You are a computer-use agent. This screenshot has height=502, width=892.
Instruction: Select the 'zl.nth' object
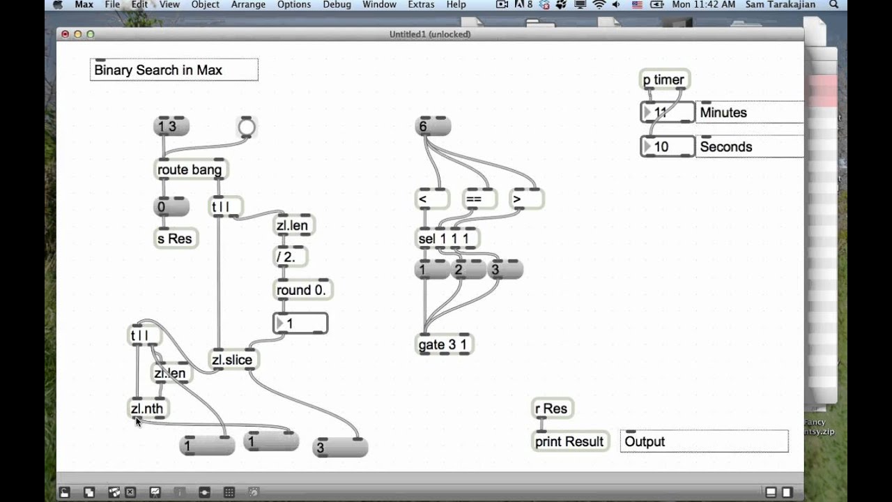(148, 409)
